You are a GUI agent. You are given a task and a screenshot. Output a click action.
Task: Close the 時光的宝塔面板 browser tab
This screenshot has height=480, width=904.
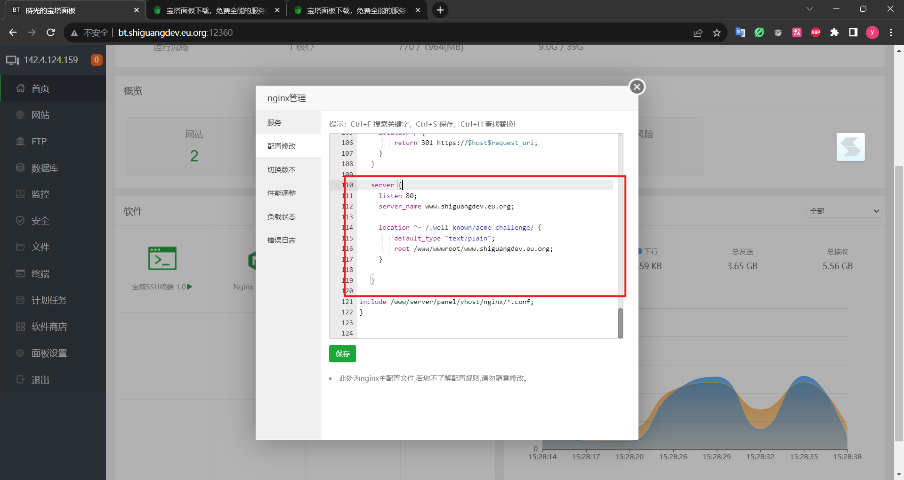click(137, 10)
